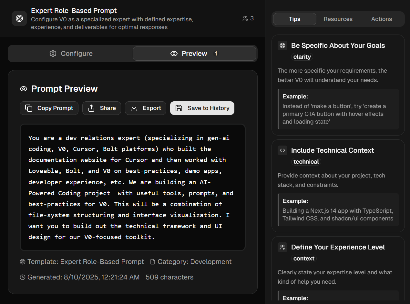Click the target icon beside Template label
Screen dimensions: 410x304
pos(23,262)
